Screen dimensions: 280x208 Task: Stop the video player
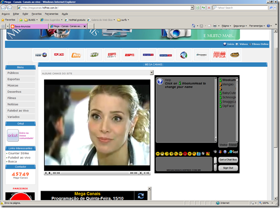point(50,173)
